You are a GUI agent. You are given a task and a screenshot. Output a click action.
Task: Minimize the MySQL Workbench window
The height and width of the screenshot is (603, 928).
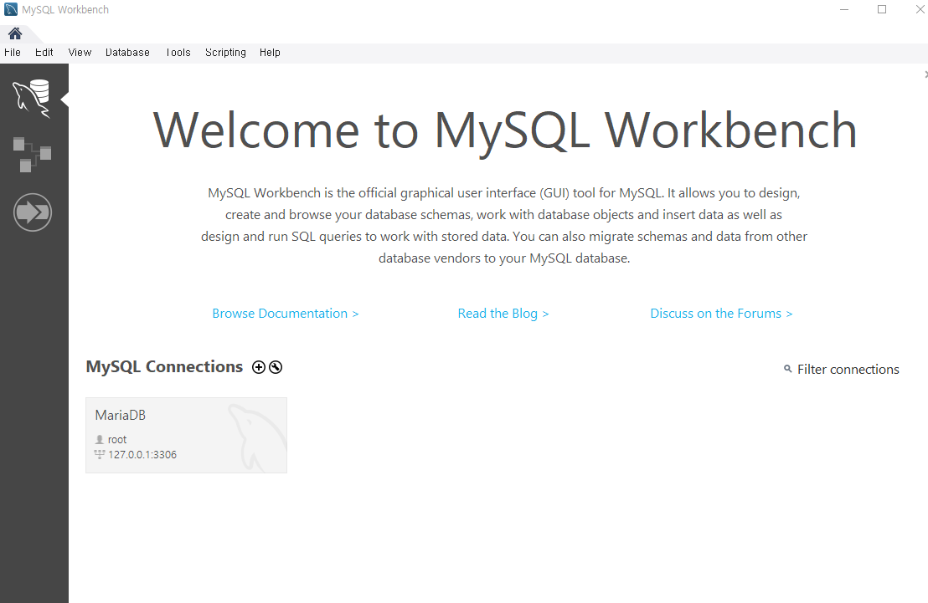pos(844,9)
